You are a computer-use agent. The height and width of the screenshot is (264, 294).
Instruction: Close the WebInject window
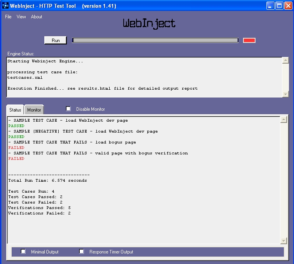(288, 6)
